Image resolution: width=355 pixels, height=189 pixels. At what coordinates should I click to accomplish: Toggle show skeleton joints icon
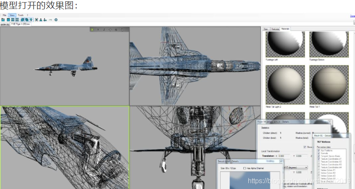coord(45,20)
